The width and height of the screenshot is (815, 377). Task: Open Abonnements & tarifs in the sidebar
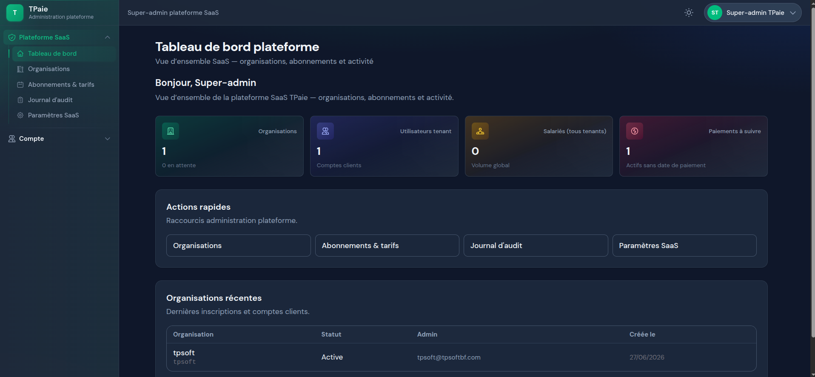pyautogui.click(x=64, y=85)
